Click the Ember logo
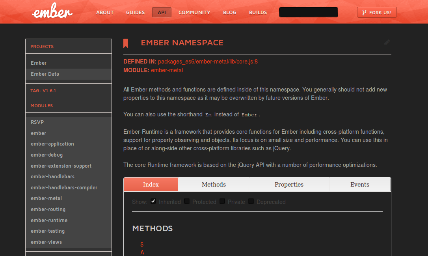Viewport: 428px width, 256px height. [x=52, y=11]
